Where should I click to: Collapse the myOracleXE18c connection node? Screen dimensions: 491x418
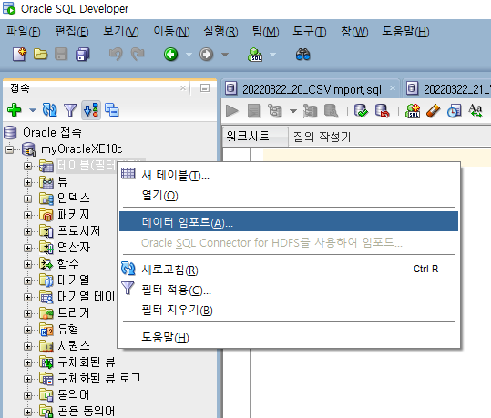(10, 149)
